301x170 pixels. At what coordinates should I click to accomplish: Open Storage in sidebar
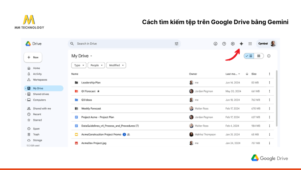(38, 140)
